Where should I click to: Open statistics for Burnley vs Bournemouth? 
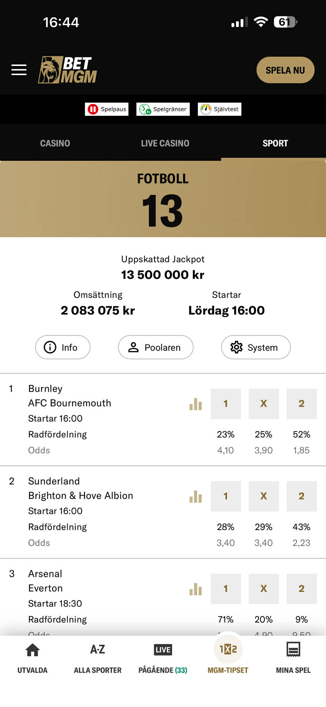pyautogui.click(x=195, y=404)
